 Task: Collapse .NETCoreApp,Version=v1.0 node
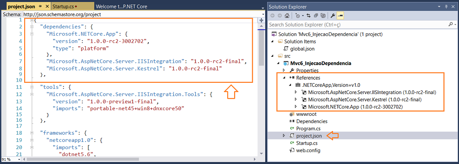click(x=289, y=85)
